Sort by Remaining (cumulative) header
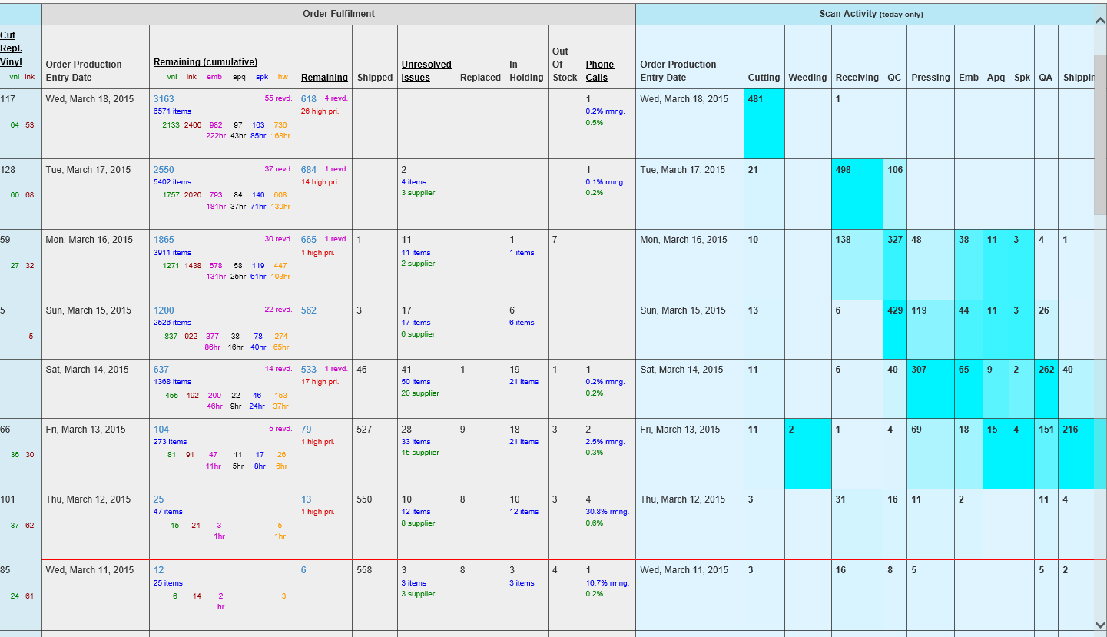The image size is (1107, 637). pos(205,62)
